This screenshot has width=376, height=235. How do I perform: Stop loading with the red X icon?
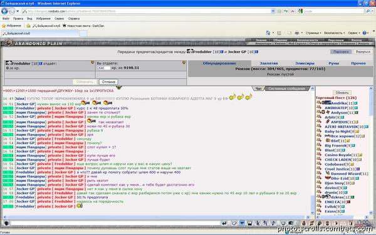(293, 11)
